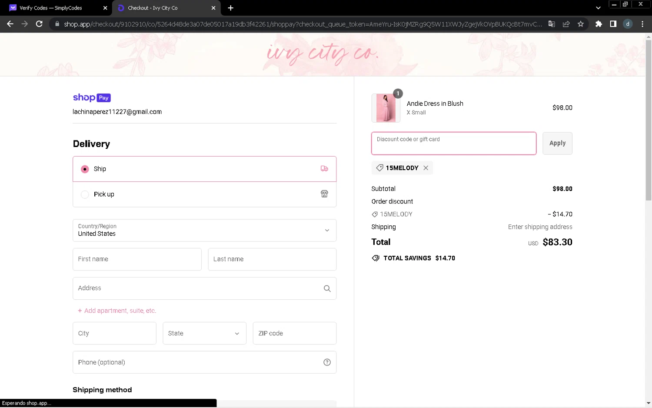Open the State dropdown
652x408 pixels.
(x=204, y=333)
